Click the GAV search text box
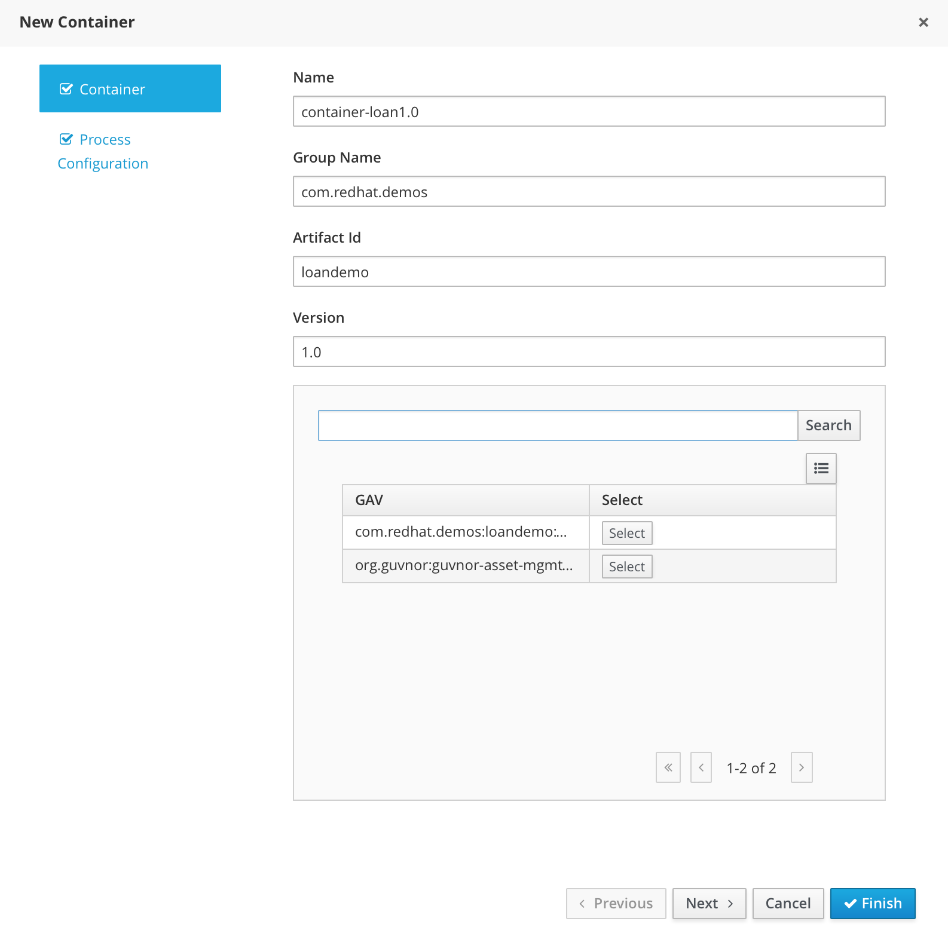Viewport: 948px width, 949px height. pyautogui.click(x=558, y=425)
